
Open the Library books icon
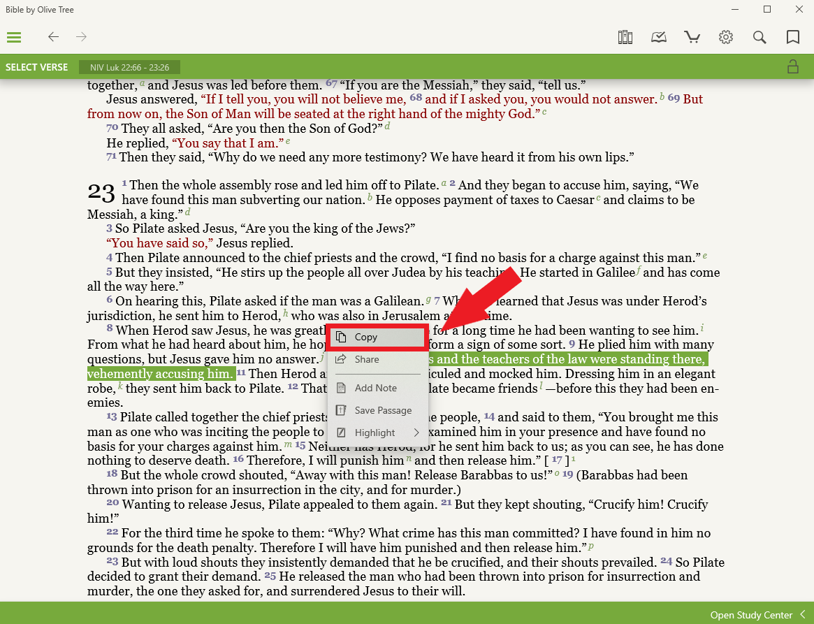point(625,37)
